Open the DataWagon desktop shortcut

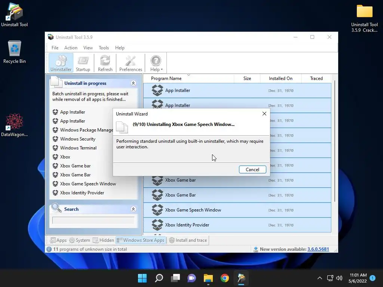15,125
